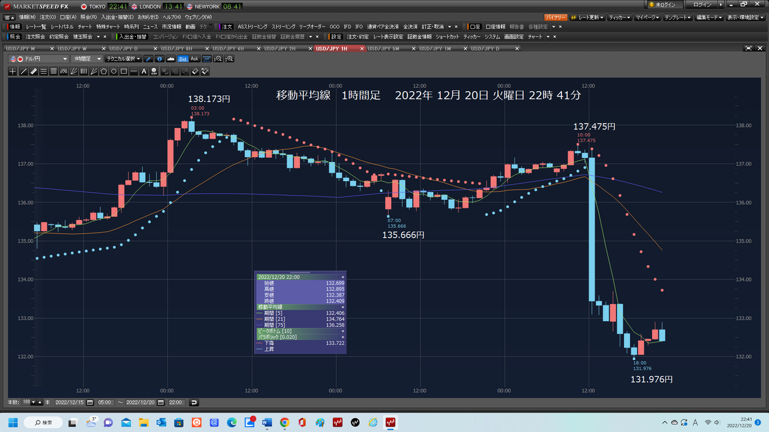
Task: Select the crosshair cursor tool
Action: (x=13, y=71)
